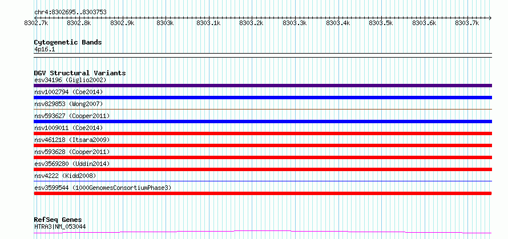Click the blue nsv593627 variant bar
Viewport: 508px width, 239px height.
click(263, 121)
